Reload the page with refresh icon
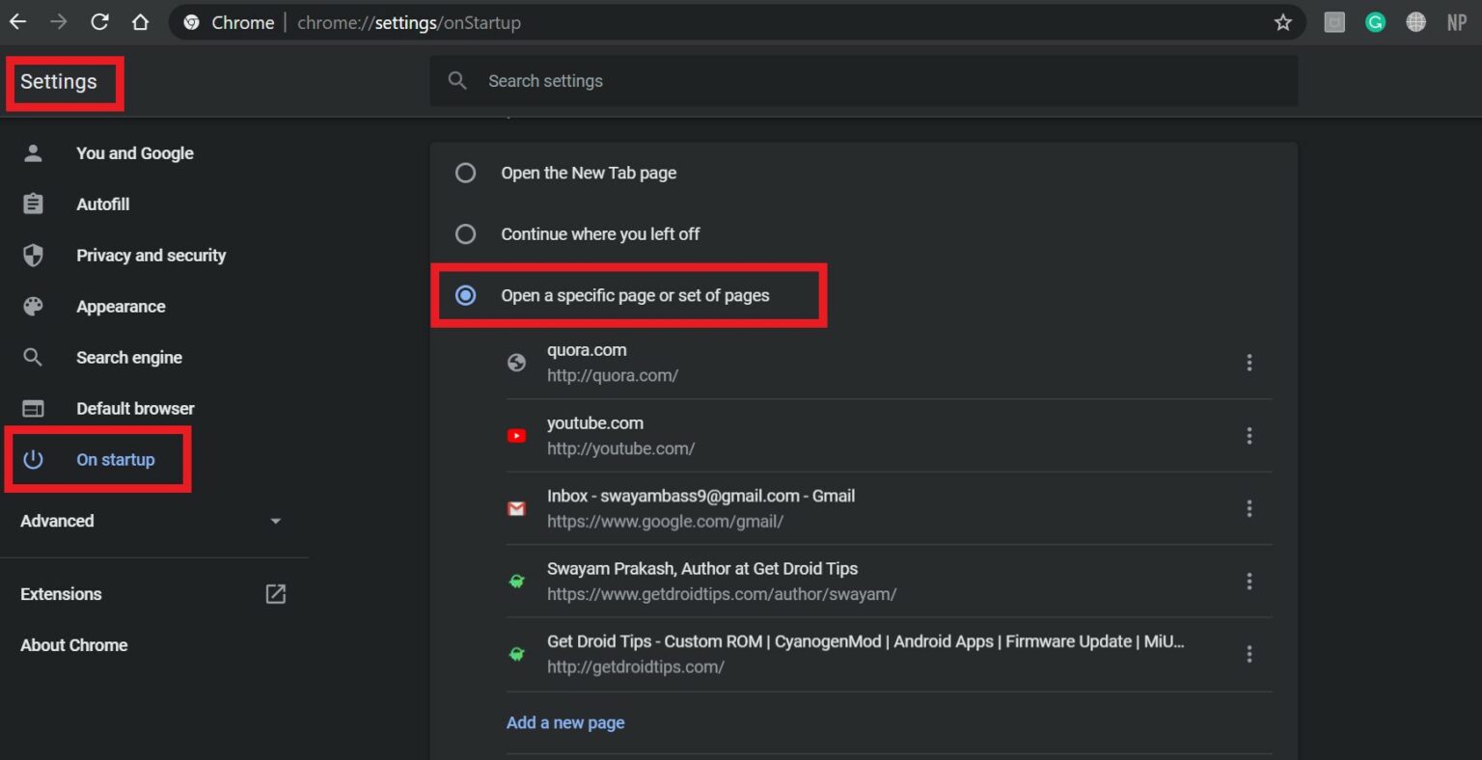Viewport: 1482px width, 760px height. (x=99, y=22)
